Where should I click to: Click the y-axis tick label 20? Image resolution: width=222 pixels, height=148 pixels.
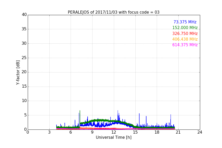(24, 72)
